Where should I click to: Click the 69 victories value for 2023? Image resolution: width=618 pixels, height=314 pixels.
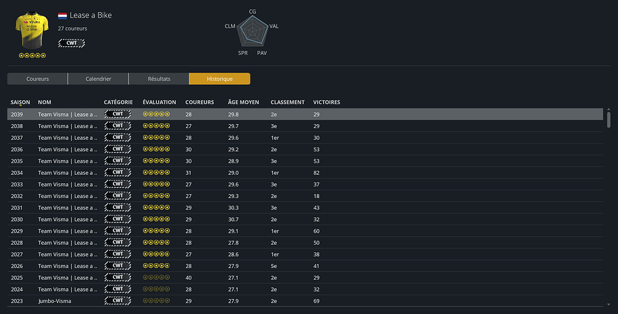pos(316,301)
